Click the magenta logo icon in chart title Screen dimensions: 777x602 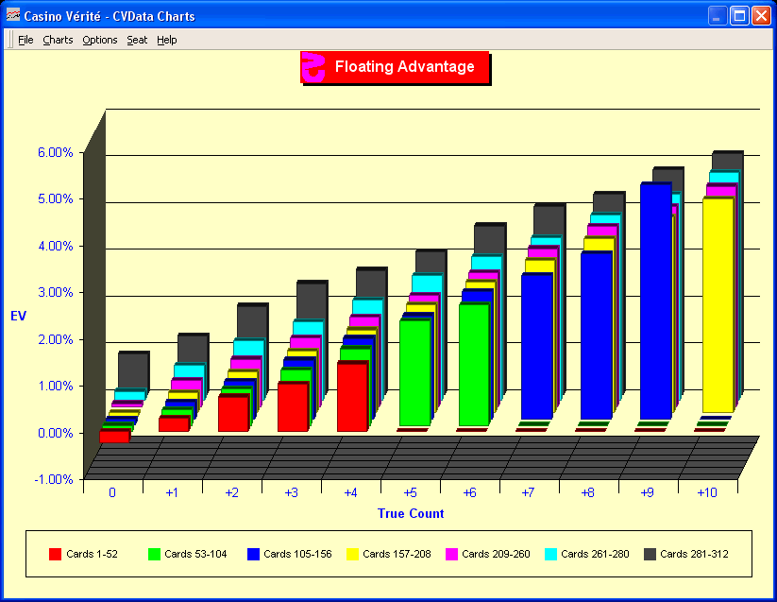point(312,67)
